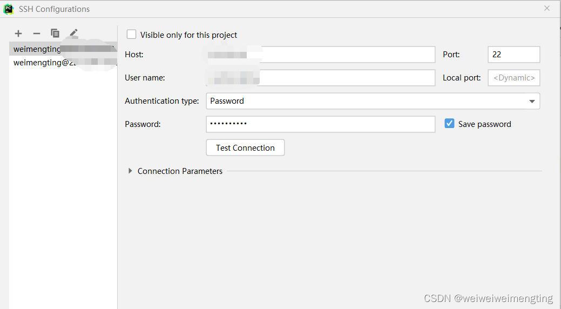Screen dimensions: 561x309
Task: Click the Port field showing 22
Action: coord(514,55)
